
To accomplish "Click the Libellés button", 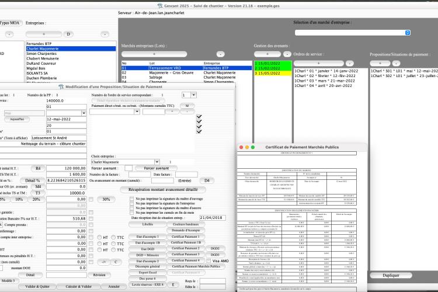I will coord(148,224).
